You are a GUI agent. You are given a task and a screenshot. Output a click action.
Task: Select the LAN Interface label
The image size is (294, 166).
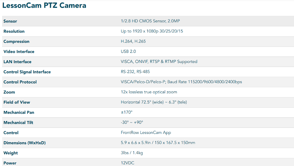17,62
